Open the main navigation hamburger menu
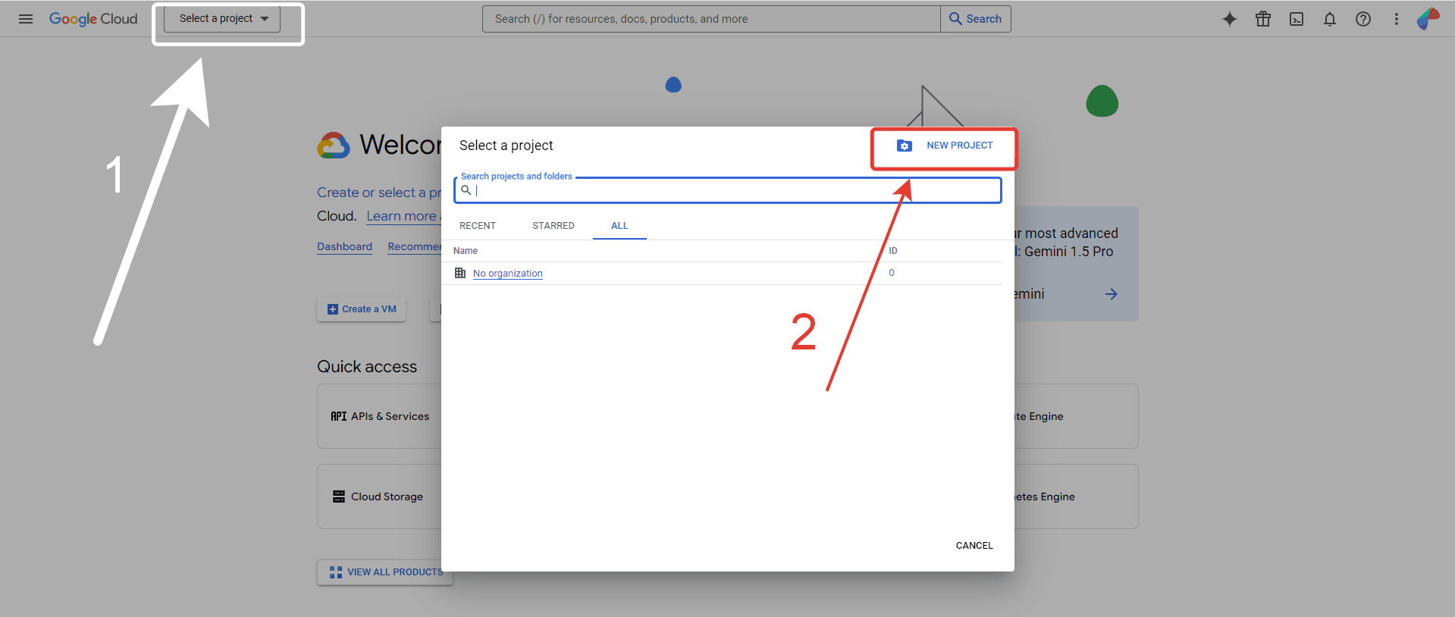 tap(26, 19)
